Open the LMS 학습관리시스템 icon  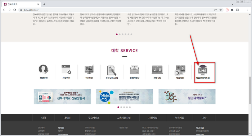tap(203, 72)
